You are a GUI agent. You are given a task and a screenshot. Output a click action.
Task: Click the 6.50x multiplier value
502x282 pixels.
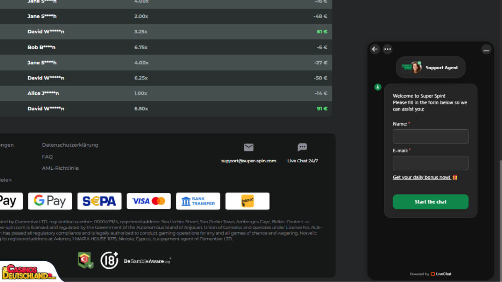(141, 108)
